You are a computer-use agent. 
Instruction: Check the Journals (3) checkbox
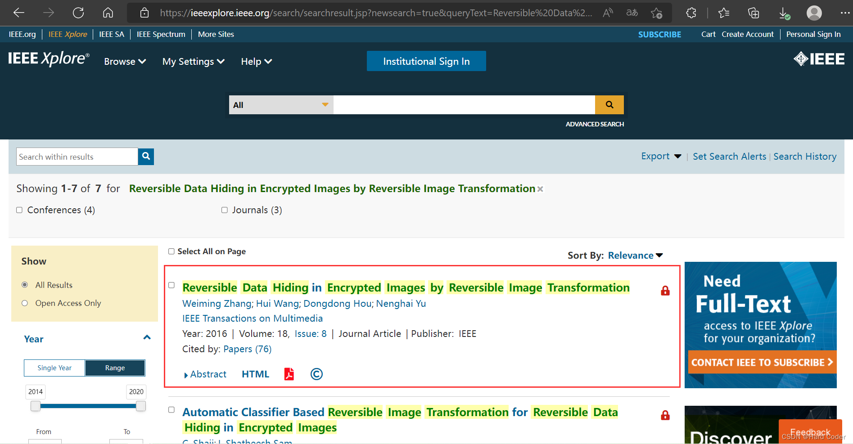tap(225, 210)
